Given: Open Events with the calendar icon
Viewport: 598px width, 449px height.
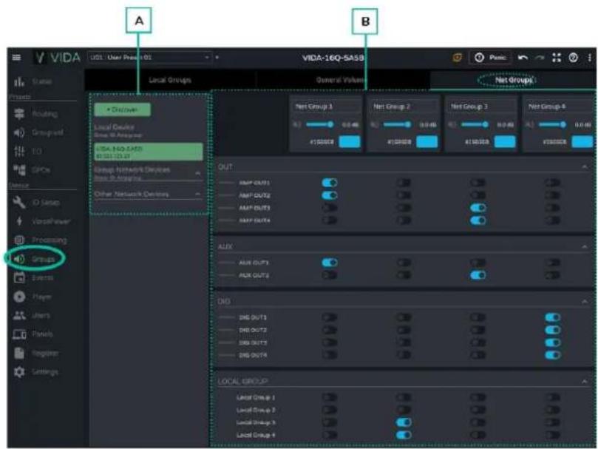Looking at the screenshot, I should click(33, 277).
